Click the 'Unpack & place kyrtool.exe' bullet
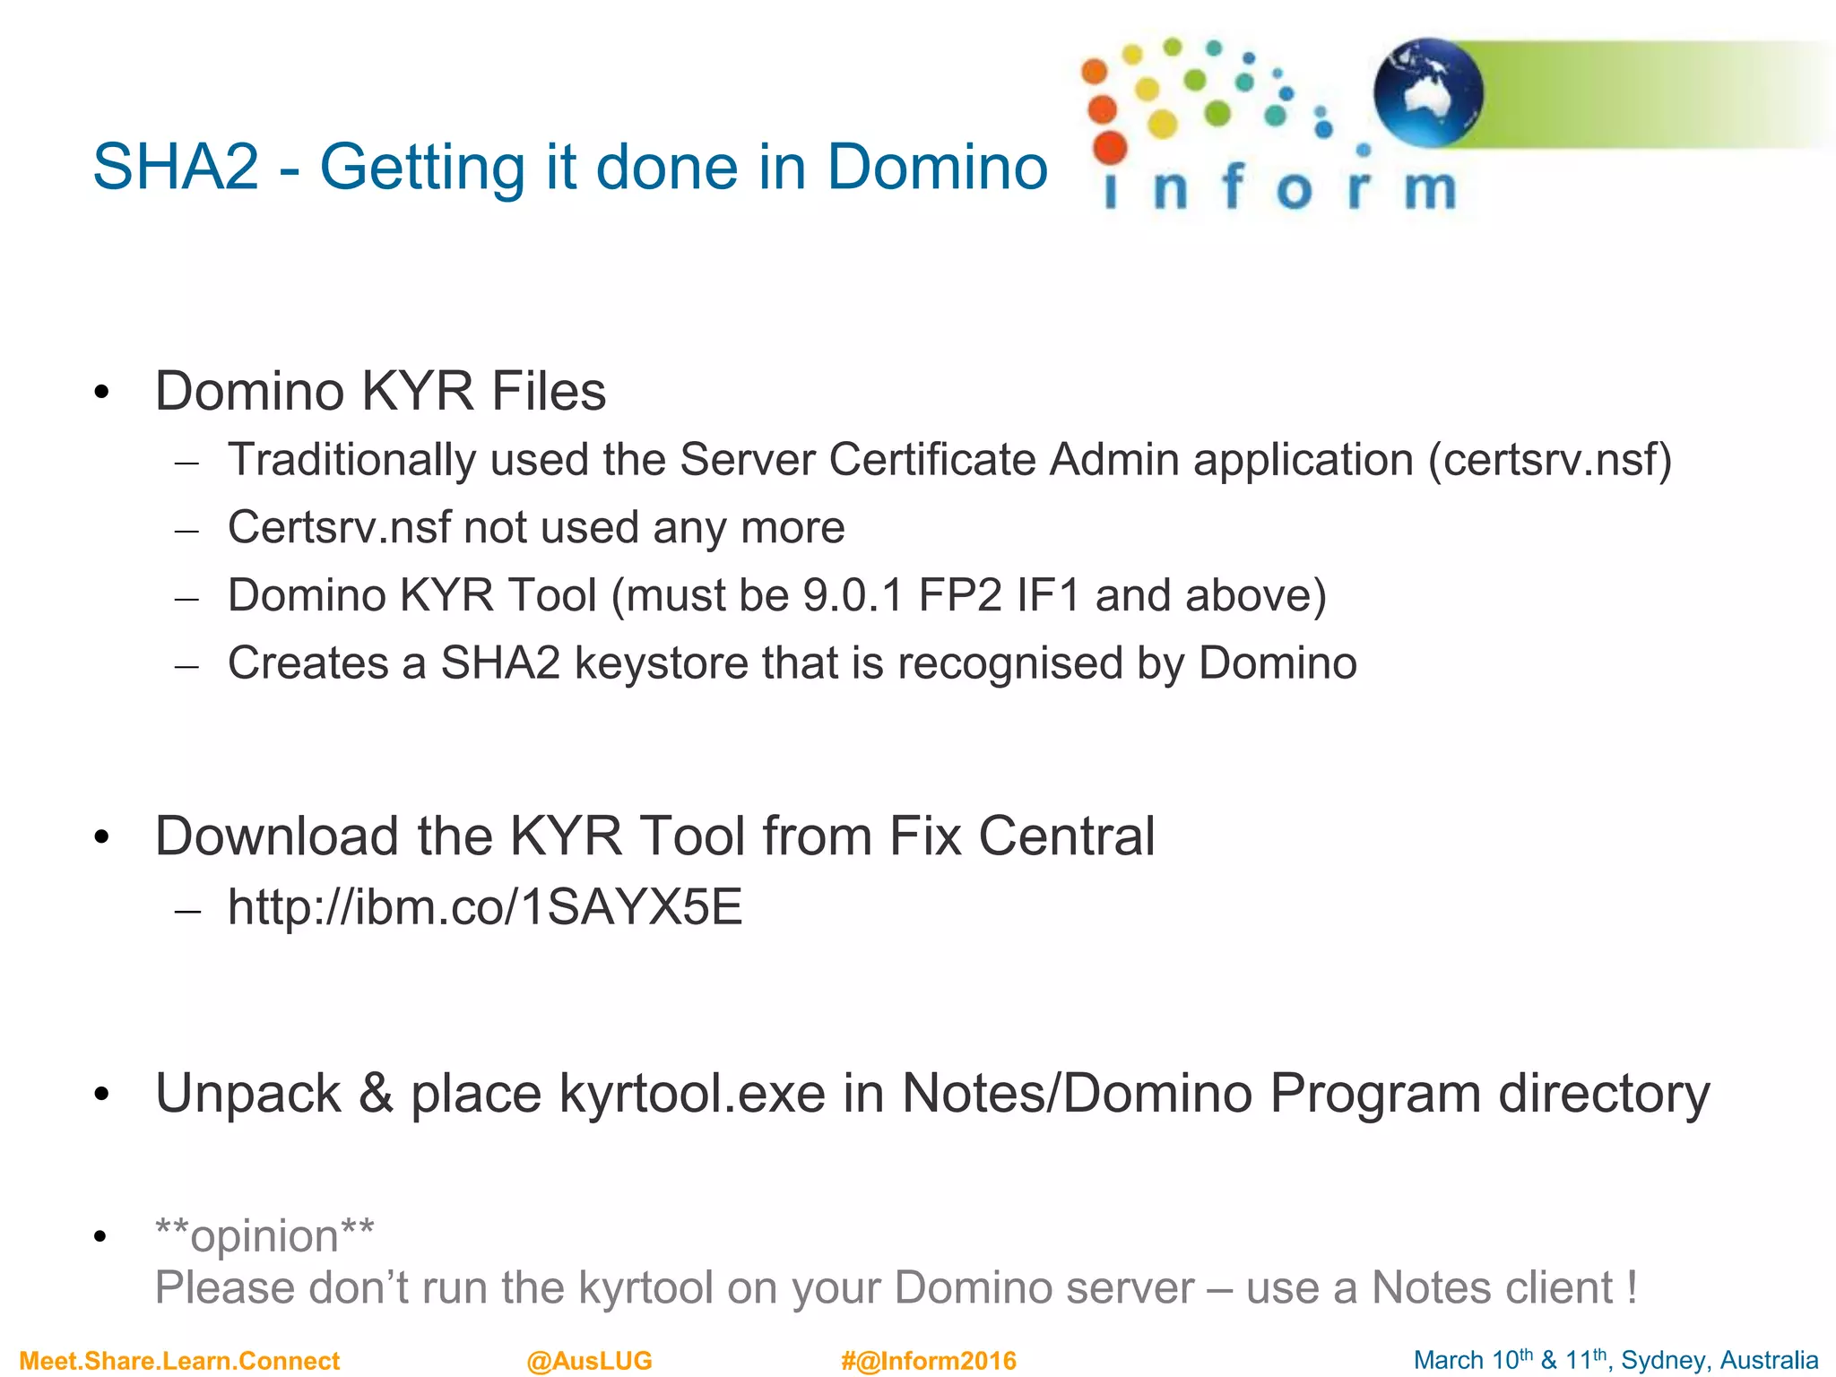This screenshot has width=1836, height=1377. tap(932, 1095)
